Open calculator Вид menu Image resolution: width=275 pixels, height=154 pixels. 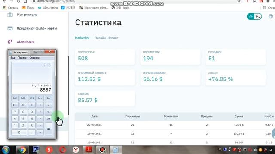click(12, 58)
